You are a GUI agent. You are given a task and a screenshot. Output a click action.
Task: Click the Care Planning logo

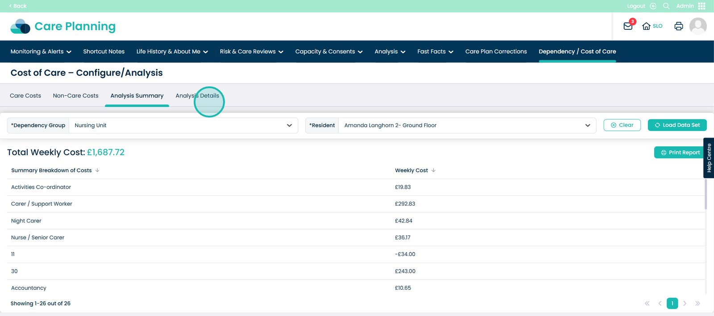coord(63,27)
